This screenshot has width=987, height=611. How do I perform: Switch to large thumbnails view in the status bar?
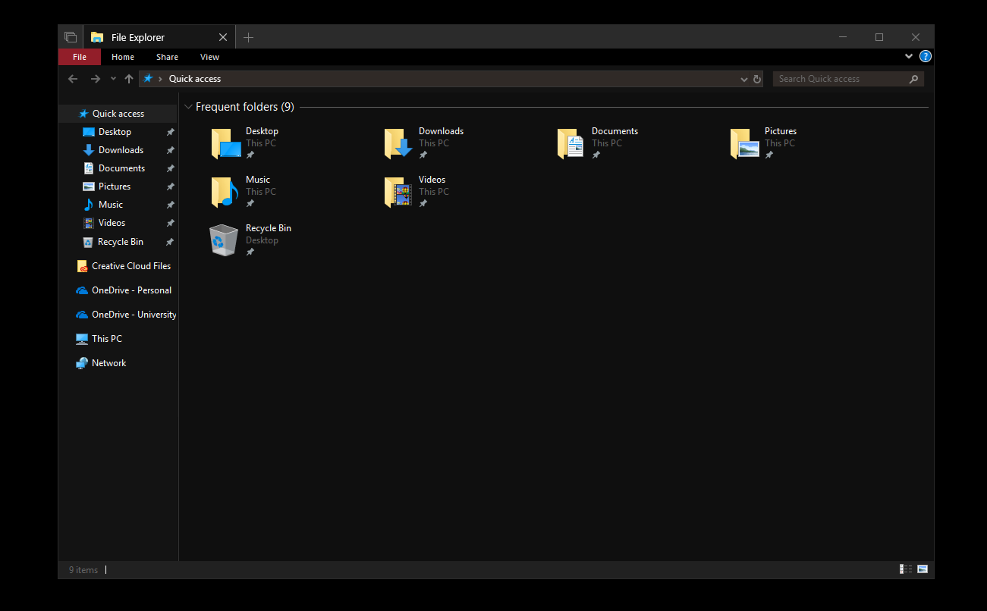point(922,569)
